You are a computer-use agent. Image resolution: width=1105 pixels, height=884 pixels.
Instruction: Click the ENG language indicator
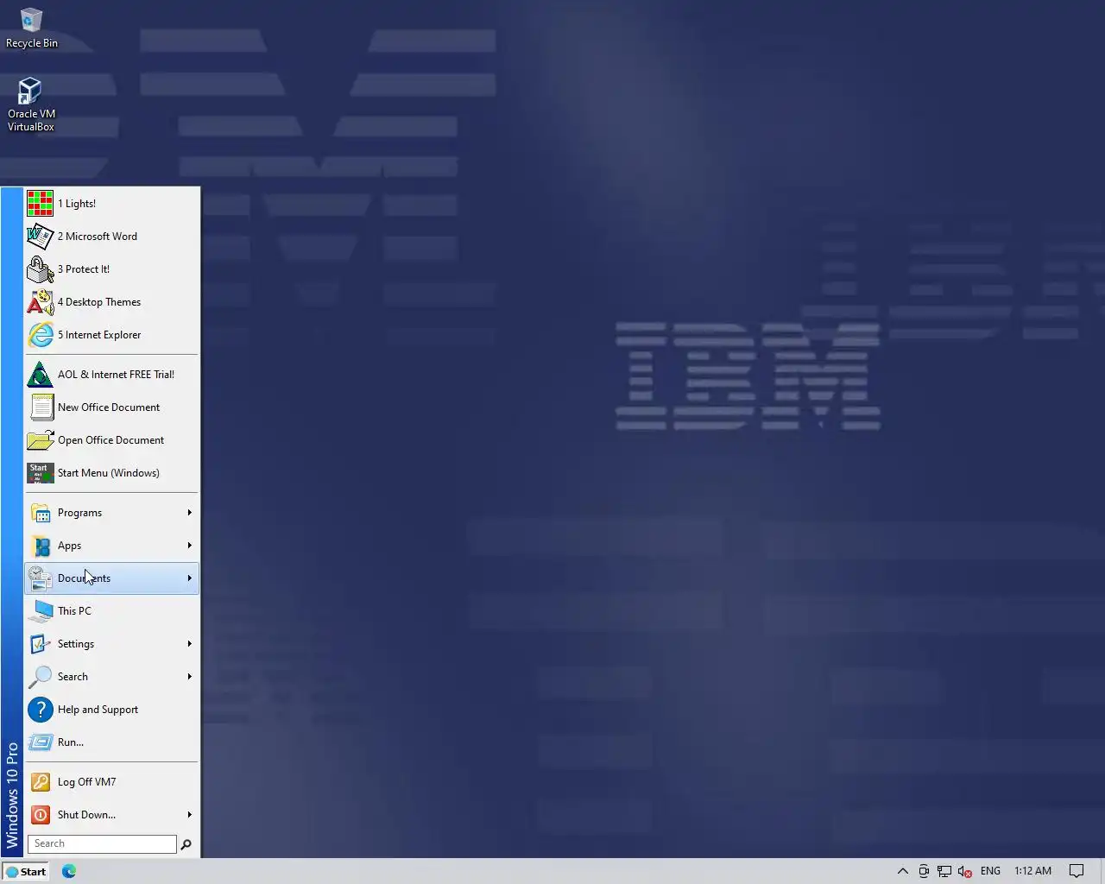point(990,871)
